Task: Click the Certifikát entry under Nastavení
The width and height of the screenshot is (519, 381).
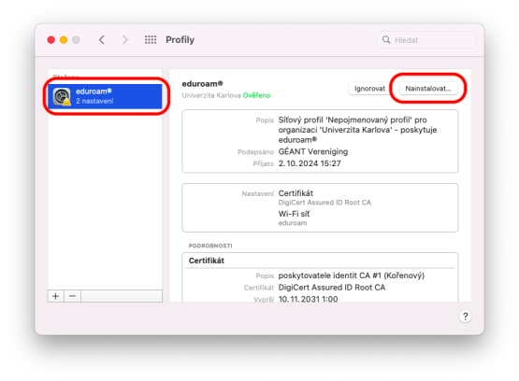Action: [x=296, y=193]
